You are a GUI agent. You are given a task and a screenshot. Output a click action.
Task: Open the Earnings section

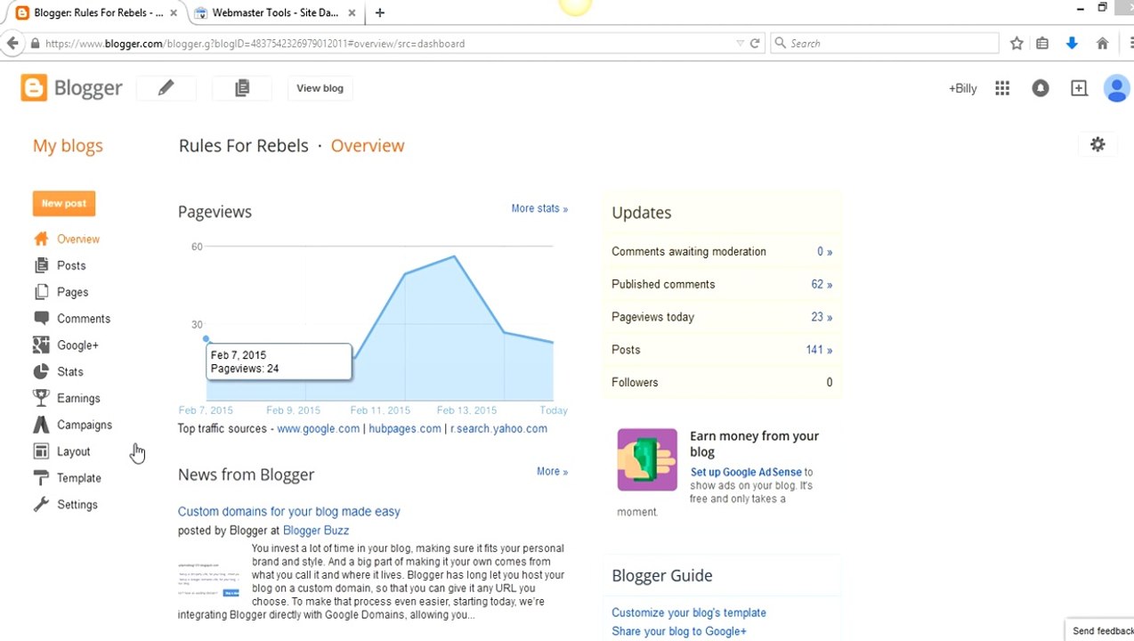click(78, 398)
